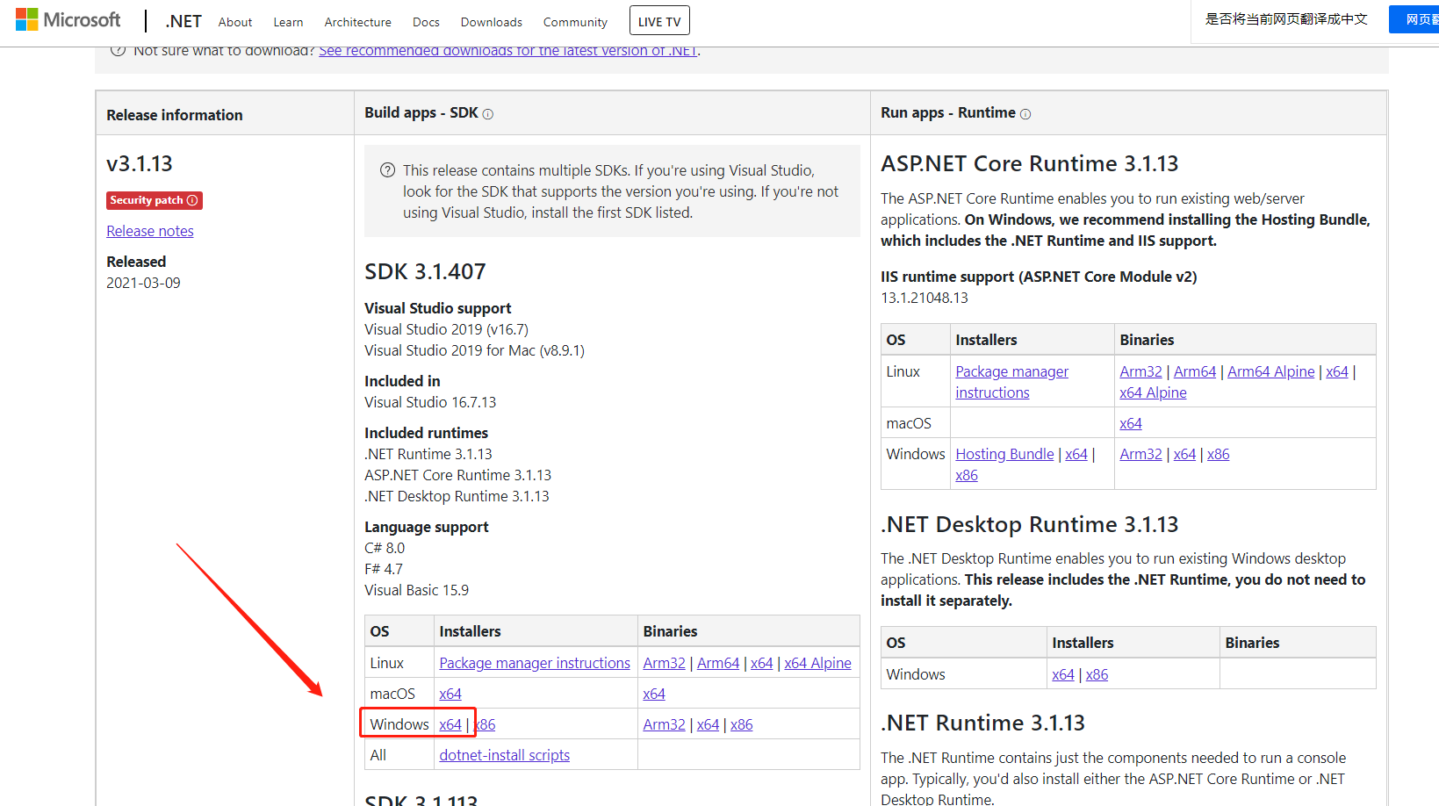Click the .NET logo in the header
Image resolution: width=1439 pixels, height=806 pixels.
(x=183, y=20)
